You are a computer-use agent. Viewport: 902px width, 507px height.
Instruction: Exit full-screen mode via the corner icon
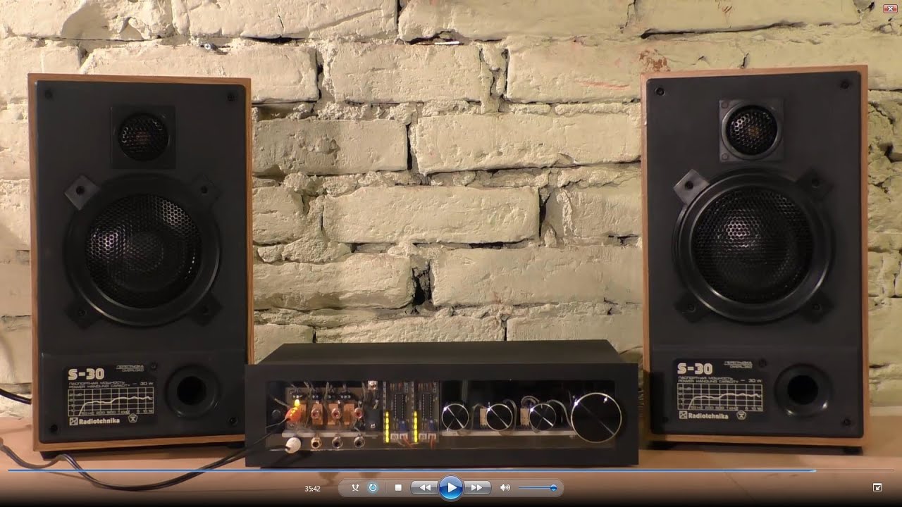point(877,487)
